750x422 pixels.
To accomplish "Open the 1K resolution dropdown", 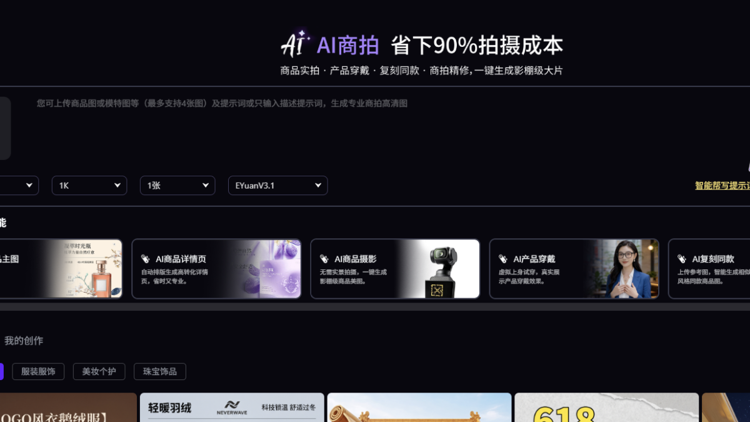I will [89, 186].
